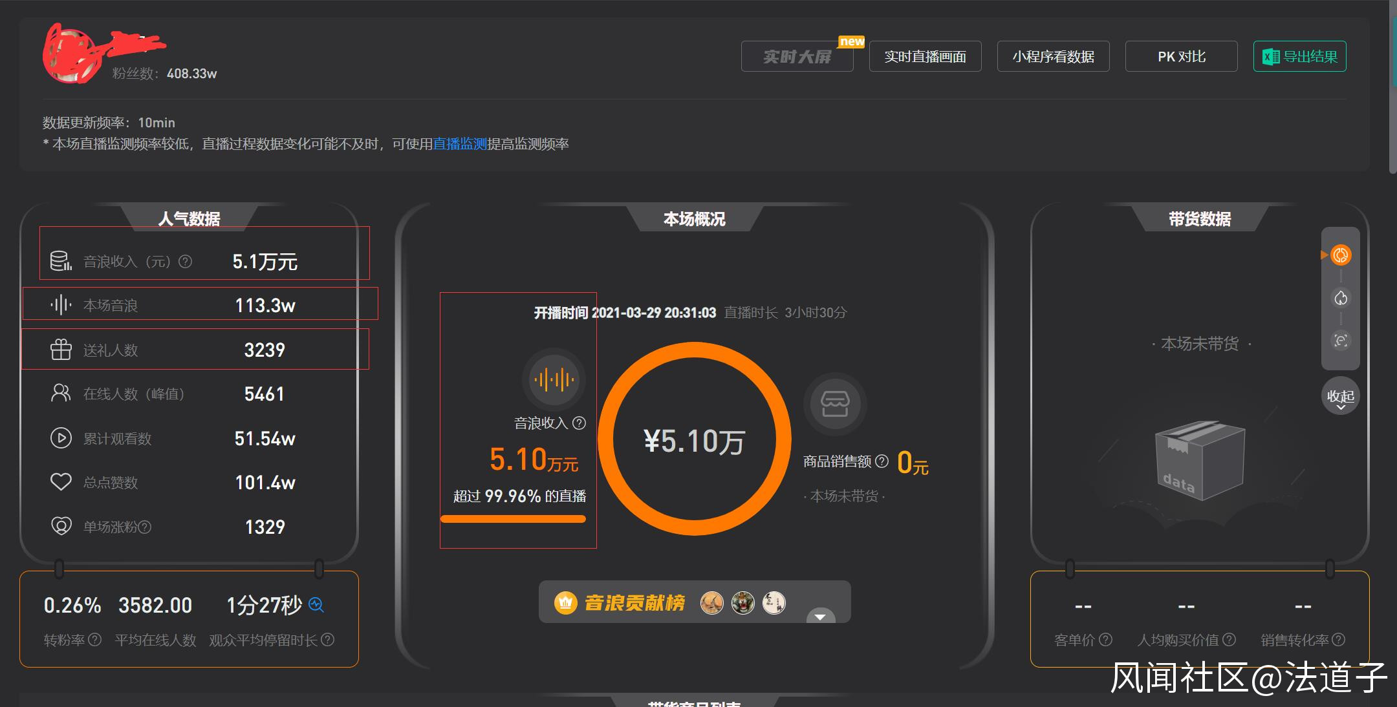Viewport: 1397px width, 707px height.
Task: Export results with 导出结果 button
Action: tap(1299, 57)
